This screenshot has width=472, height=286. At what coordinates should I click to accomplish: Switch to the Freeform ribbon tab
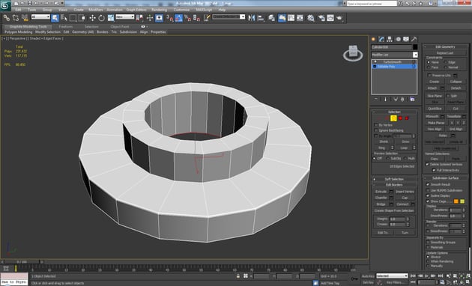pyautogui.click(x=66, y=26)
